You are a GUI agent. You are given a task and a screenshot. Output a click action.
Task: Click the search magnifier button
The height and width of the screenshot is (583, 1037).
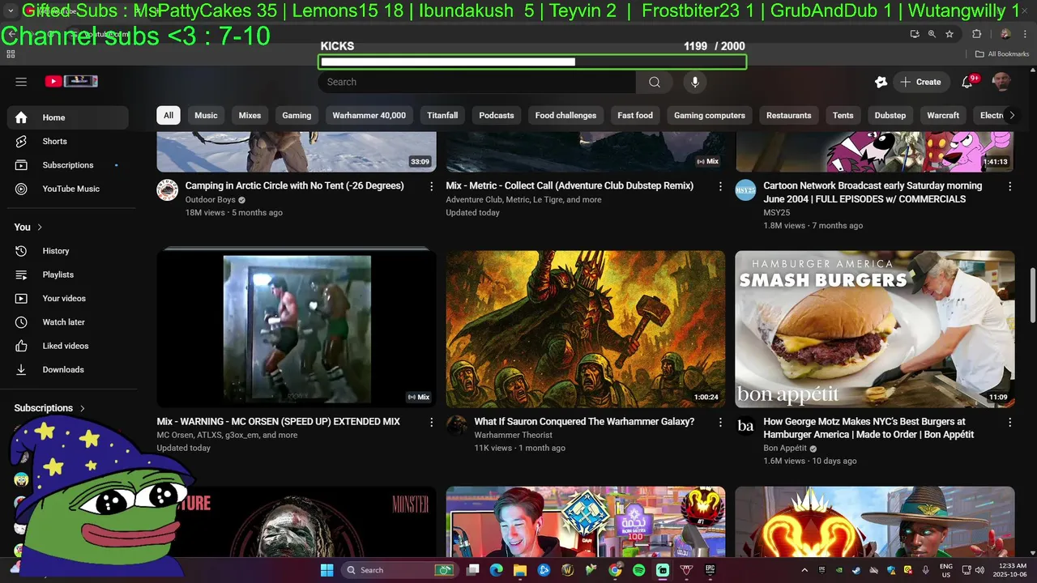pos(655,82)
